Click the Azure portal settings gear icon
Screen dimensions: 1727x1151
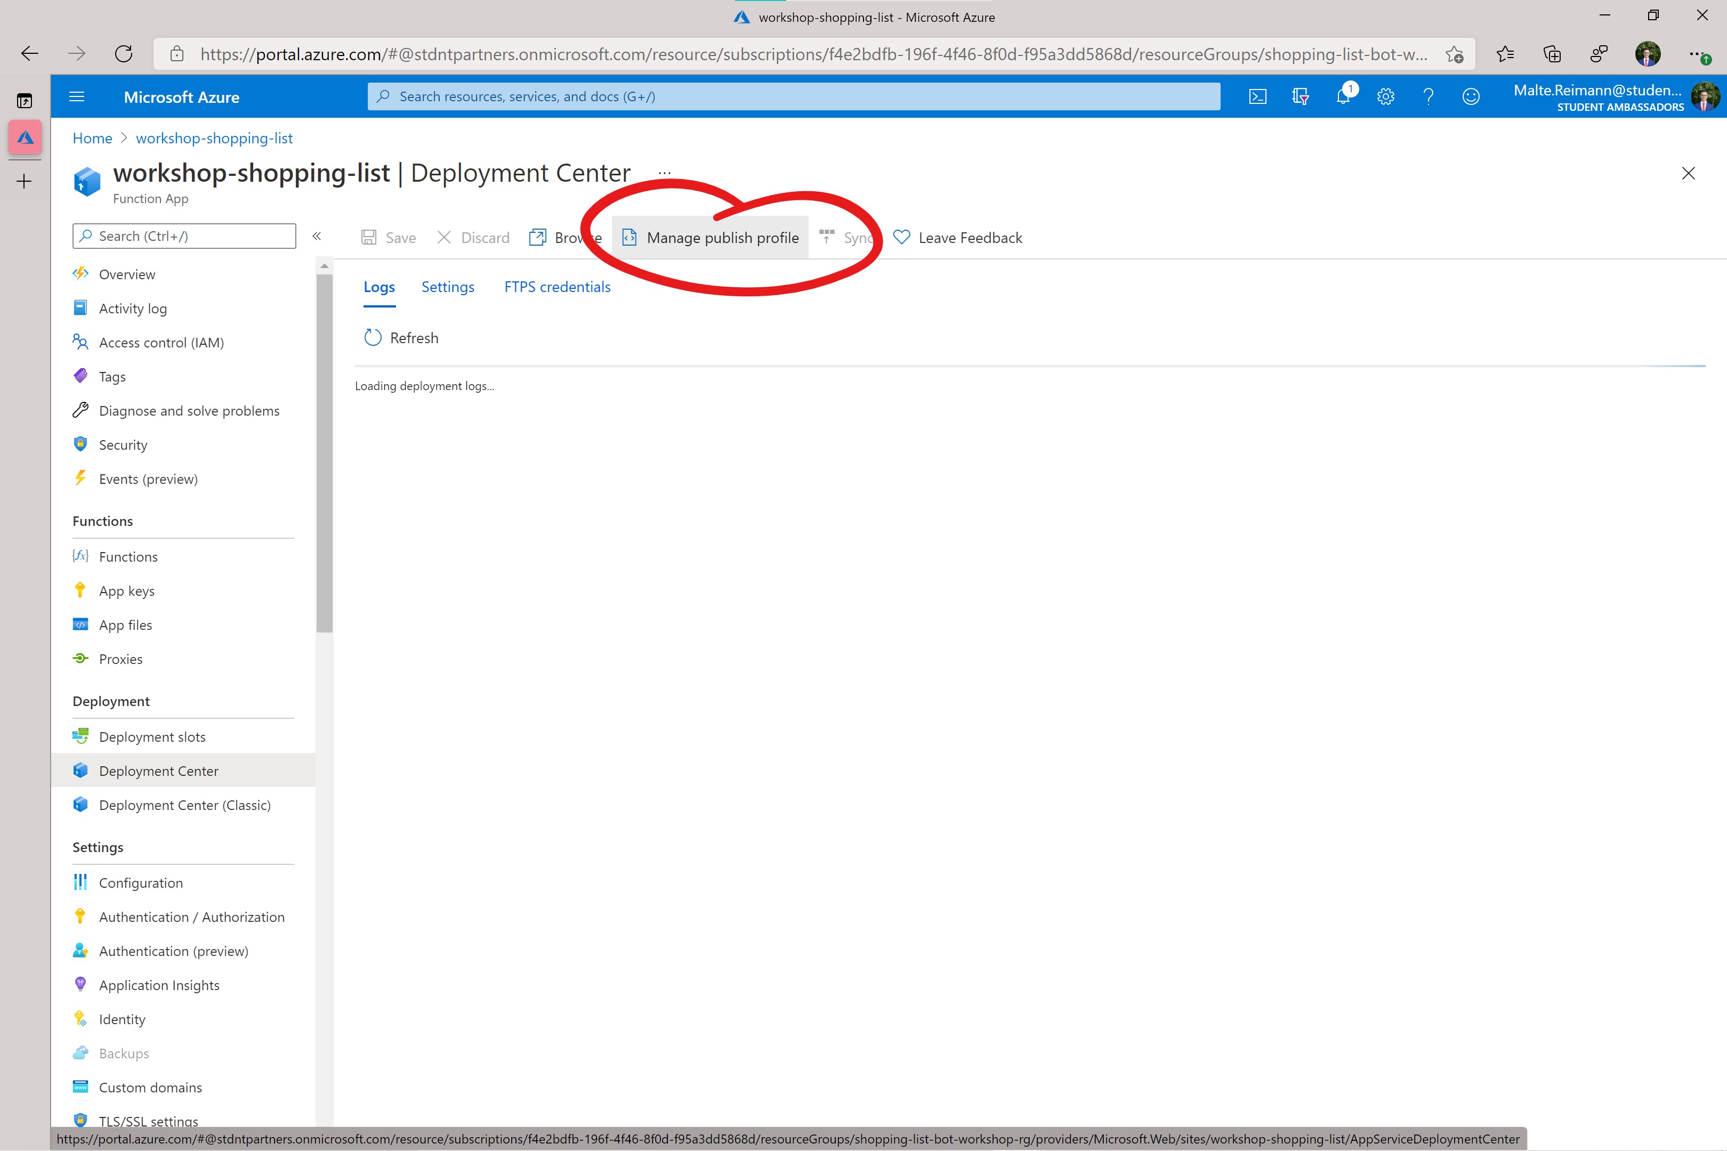point(1386,96)
